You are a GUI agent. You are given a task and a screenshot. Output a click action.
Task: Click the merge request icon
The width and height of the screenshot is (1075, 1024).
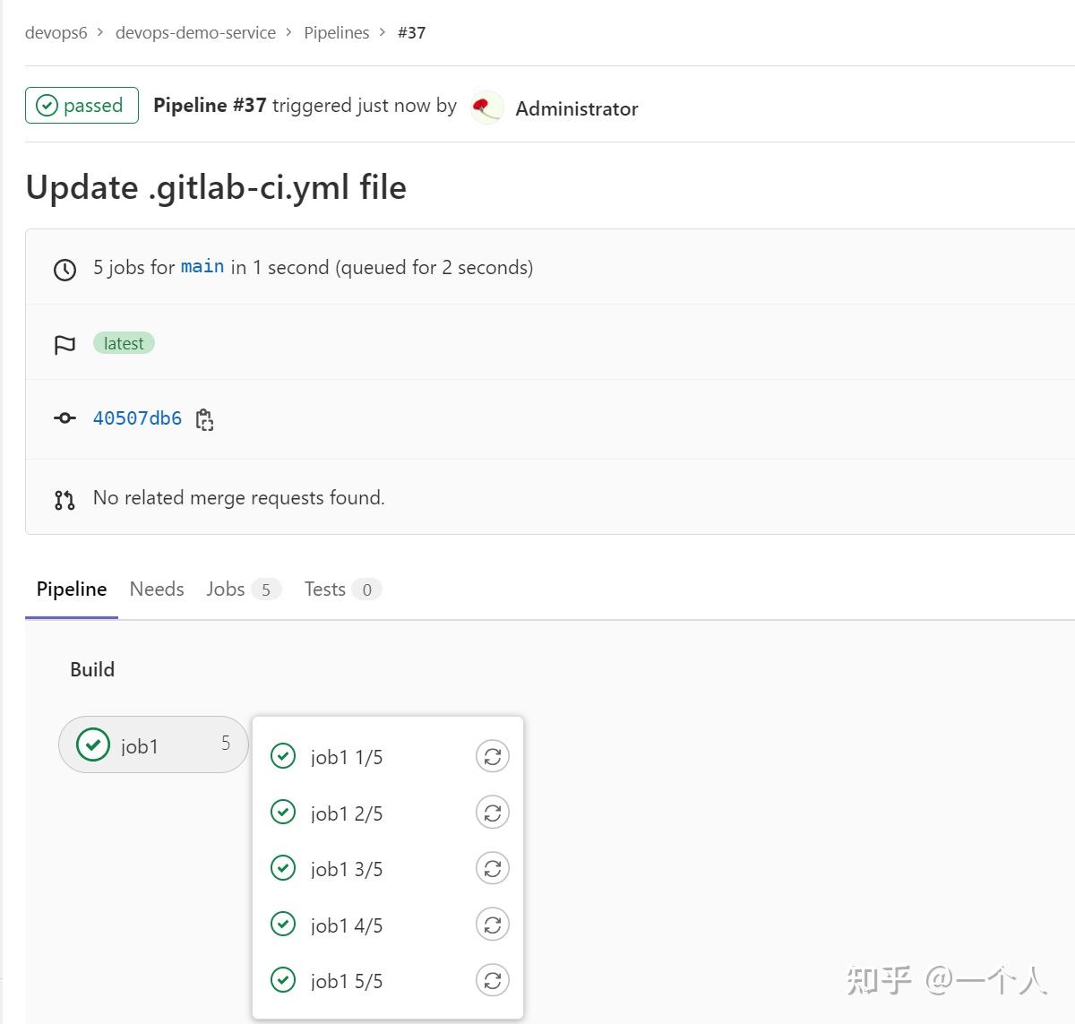click(64, 498)
